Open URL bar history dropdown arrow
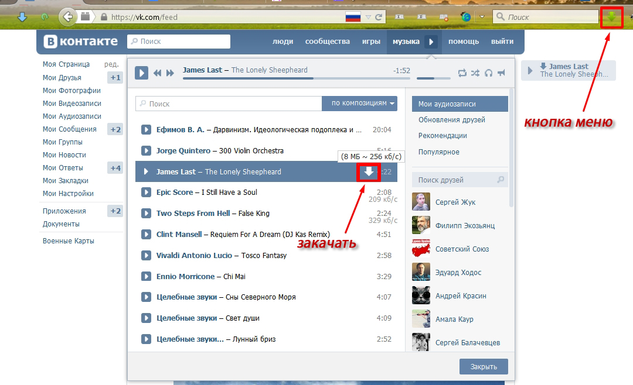633x385 pixels. [x=367, y=17]
